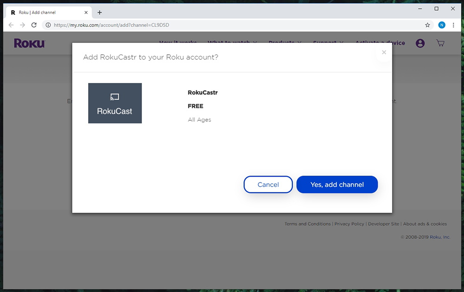Minimize the browser window

pyautogui.click(x=420, y=8)
